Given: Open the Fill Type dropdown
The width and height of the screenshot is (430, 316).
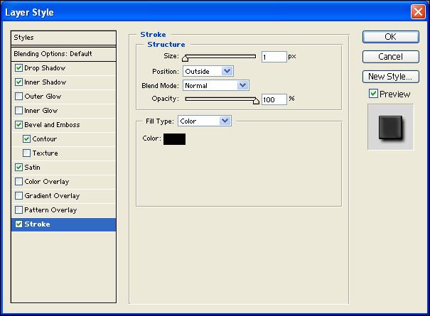Looking at the screenshot, I should pyautogui.click(x=205, y=121).
